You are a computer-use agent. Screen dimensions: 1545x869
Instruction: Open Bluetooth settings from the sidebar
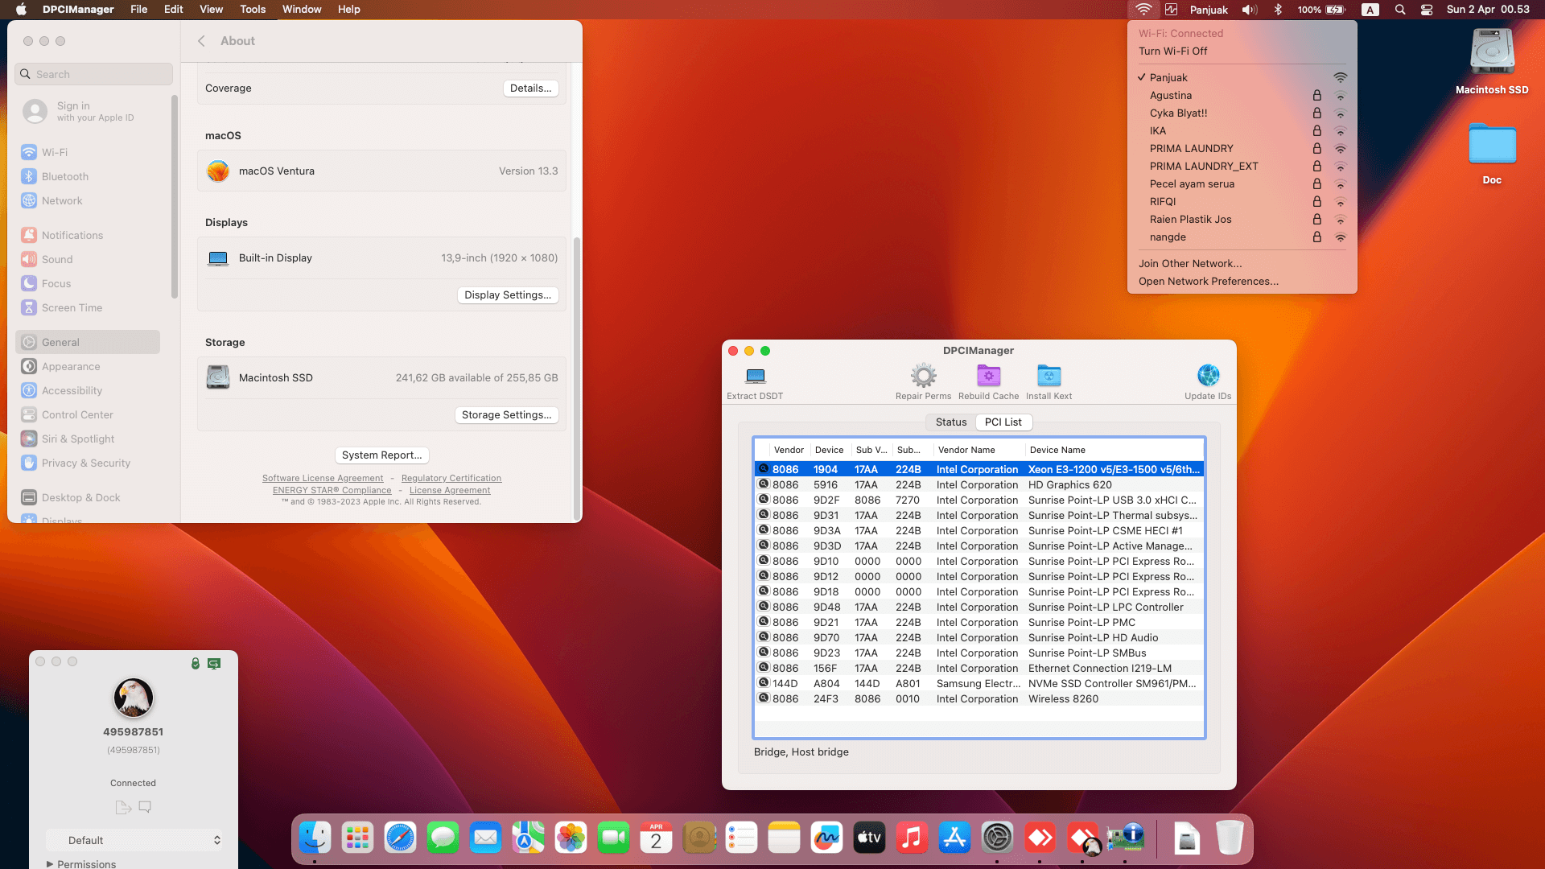click(x=65, y=176)
